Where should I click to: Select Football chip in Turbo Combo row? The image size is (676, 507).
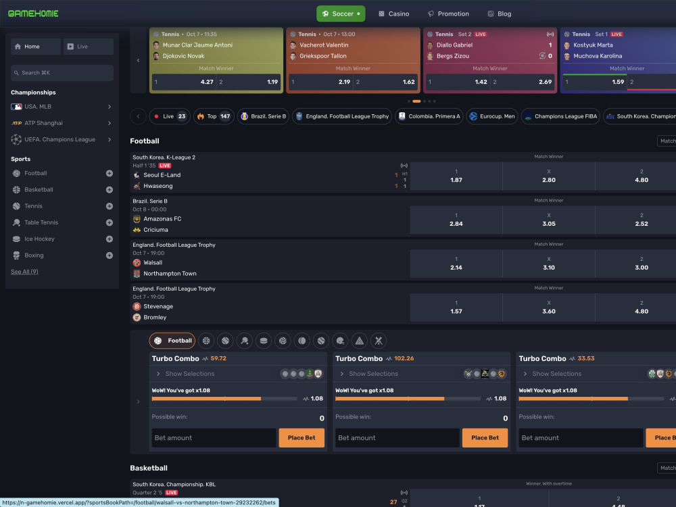click(172, 341)
